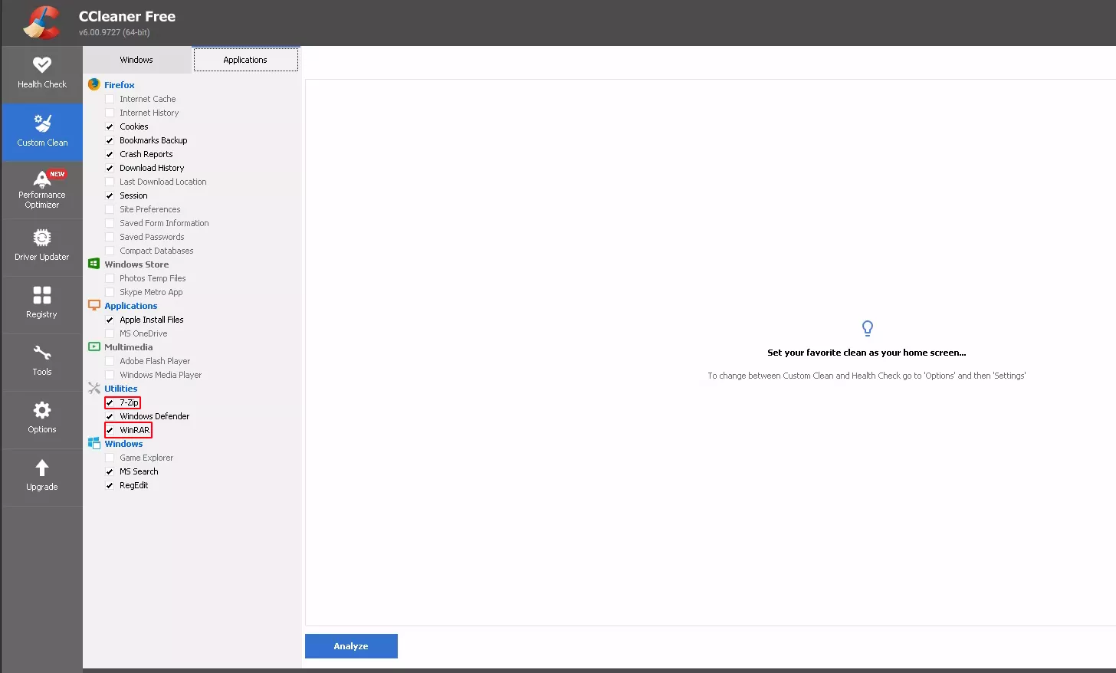Uncheck the Cookies option

[x=110, y=126]
